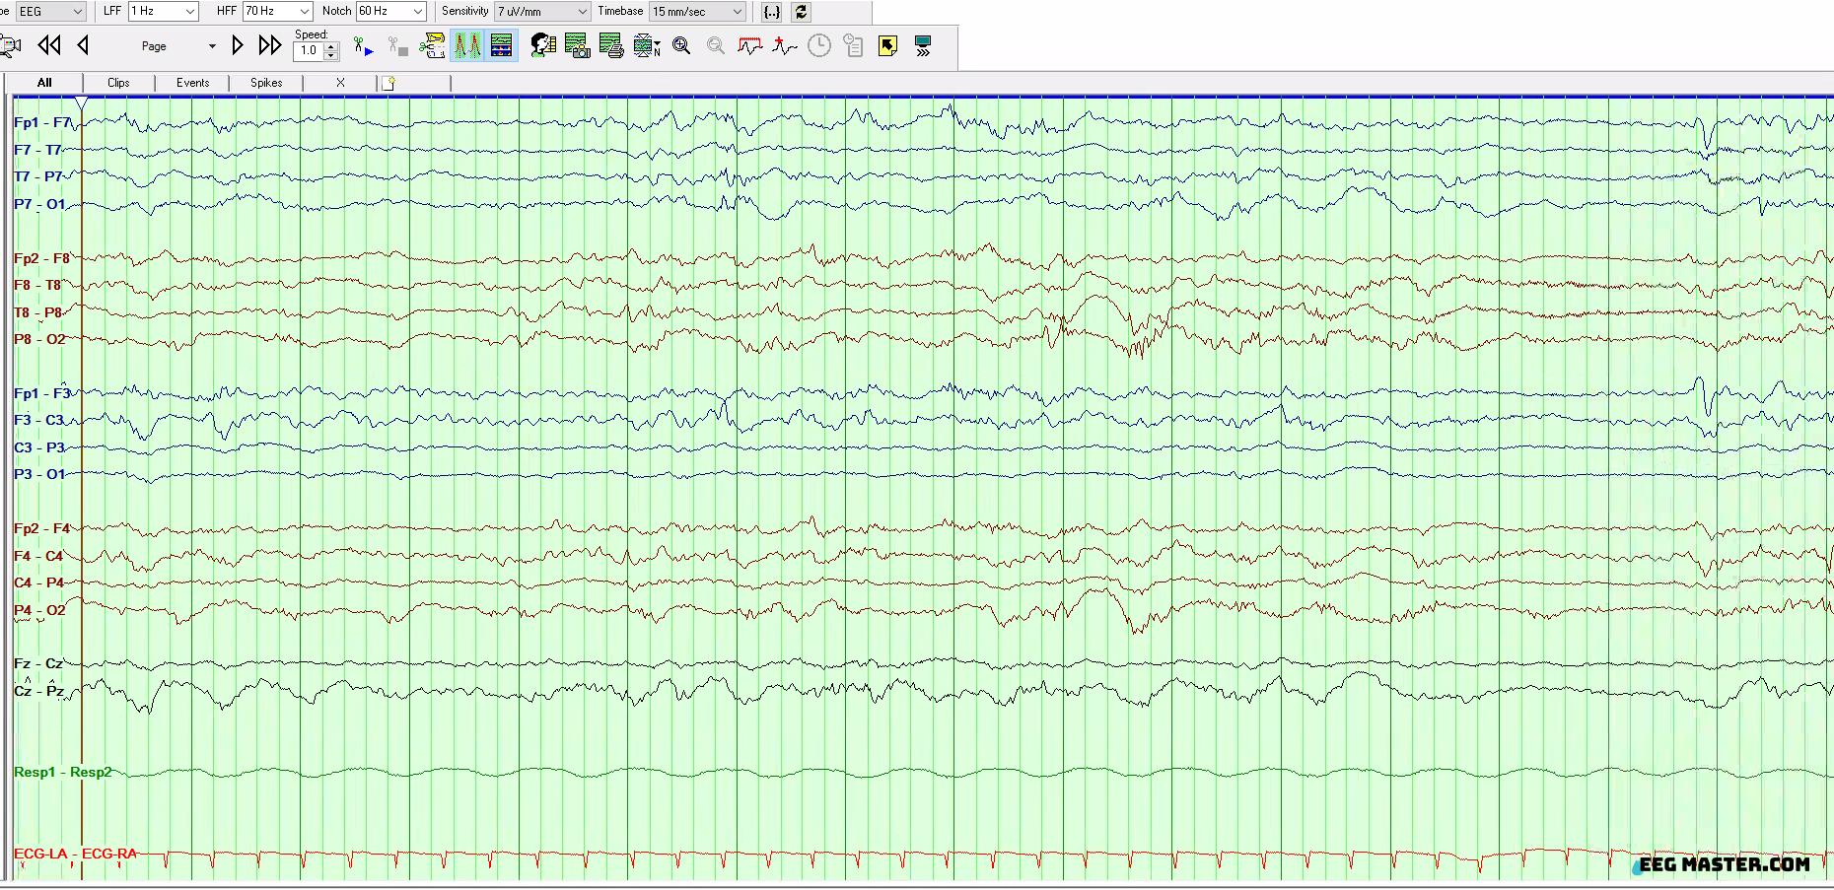Viewport: 1834px width, 890px height.
Task: Click the video camera icon
Action: click(10, 46)
